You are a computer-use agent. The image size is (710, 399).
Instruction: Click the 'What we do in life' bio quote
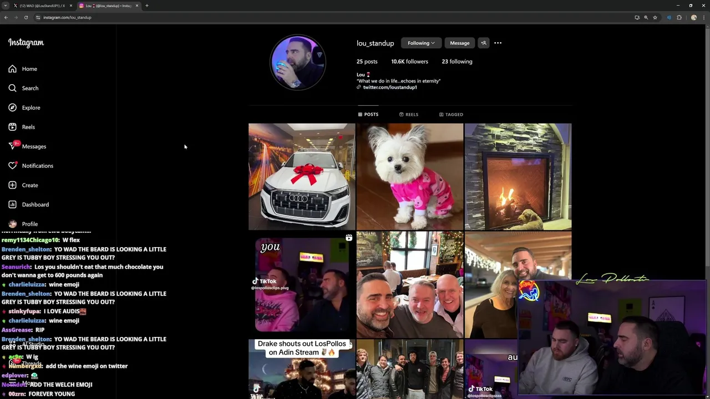(398, 81)
